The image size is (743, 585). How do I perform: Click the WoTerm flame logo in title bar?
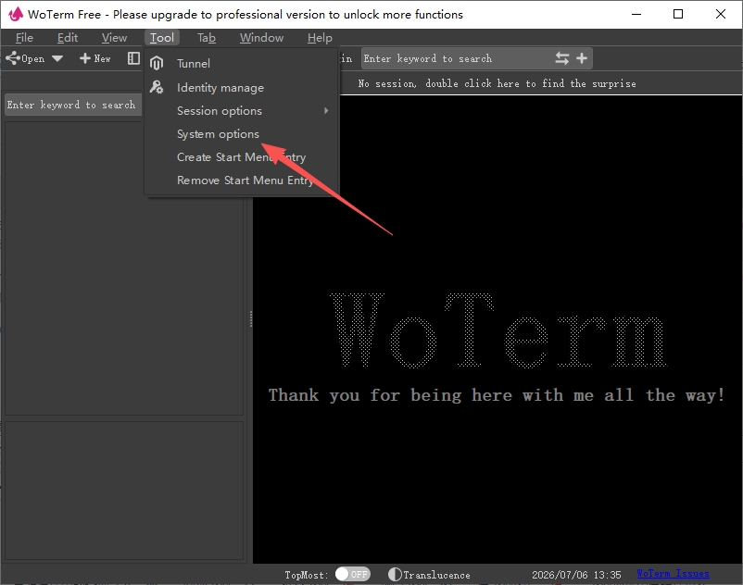click(16, 14)
